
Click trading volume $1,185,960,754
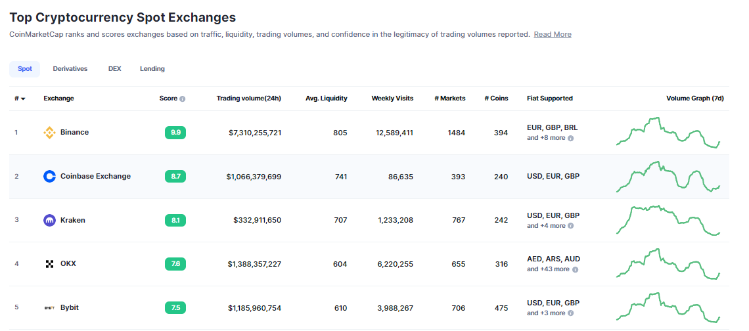pos(255,308)
